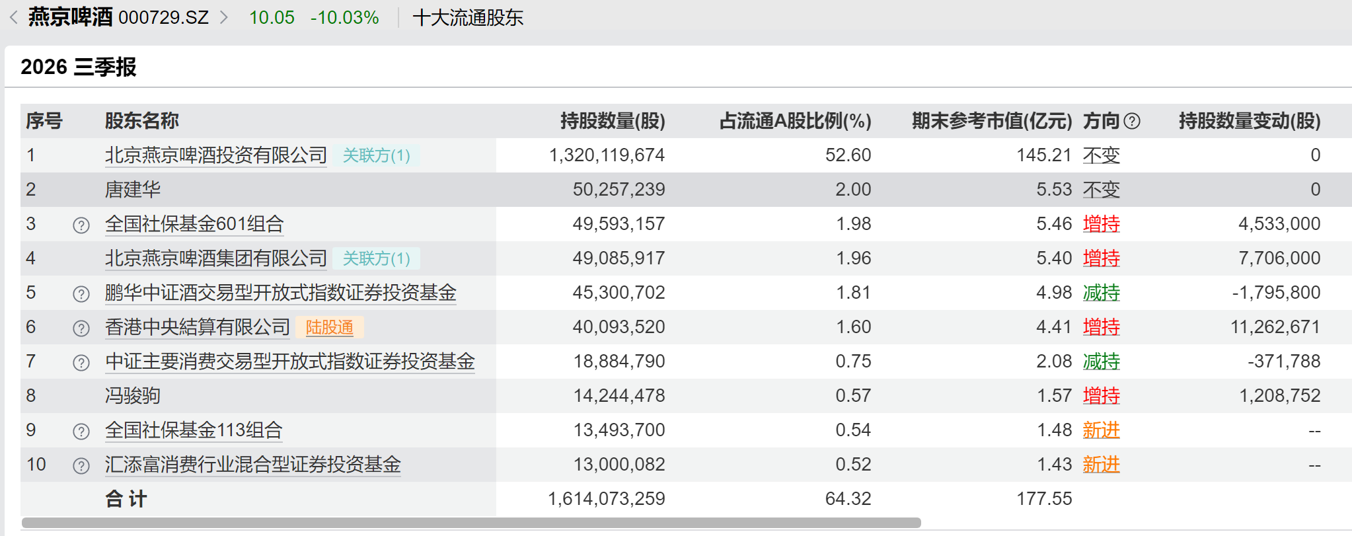Click question icon beside 中证主要消费 fund
The width and height of the screenshot is (1352, 536).
click(x=81, y=363)
